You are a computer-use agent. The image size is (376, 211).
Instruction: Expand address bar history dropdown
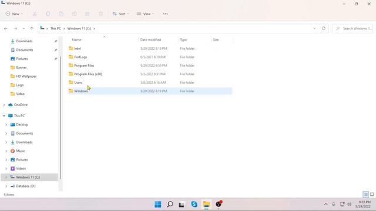(x=314, y=29)
